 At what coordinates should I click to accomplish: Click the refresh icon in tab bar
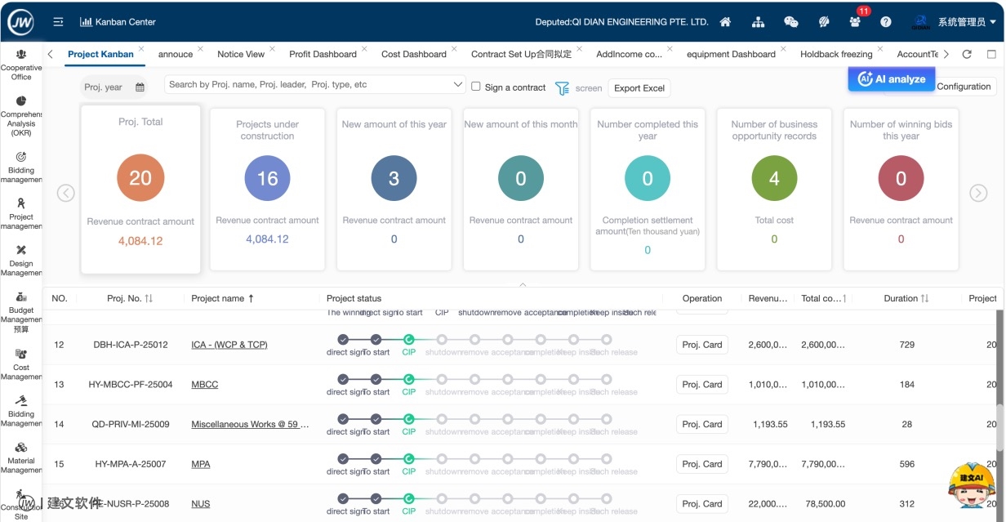tap(967, 54)
